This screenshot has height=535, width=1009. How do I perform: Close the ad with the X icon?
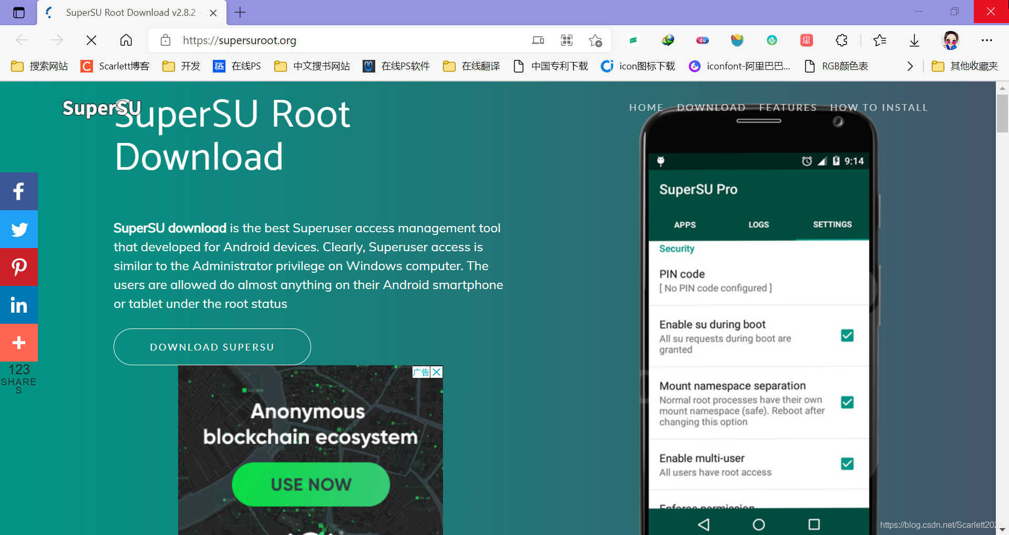click(x=437, y=372)
